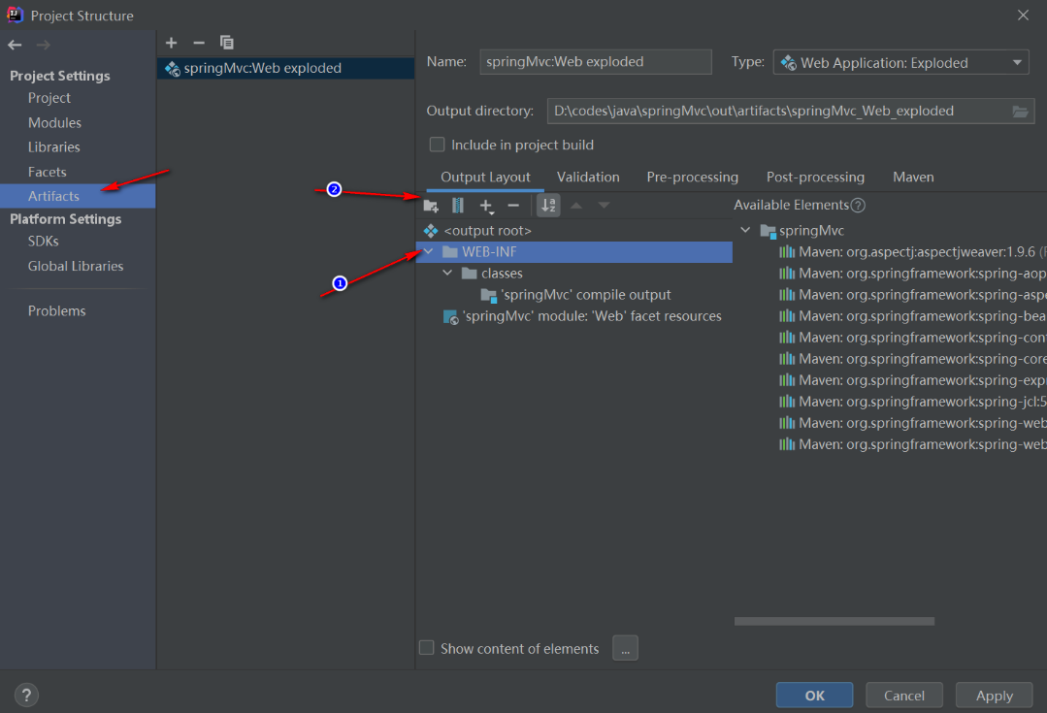Open the Pre-processing tab
1047x713 pixels.
click(693, 178)
